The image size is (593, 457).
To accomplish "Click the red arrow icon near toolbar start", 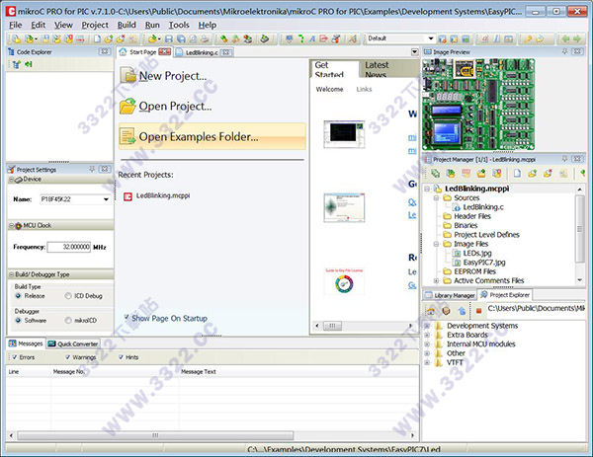I will [80, 38].
